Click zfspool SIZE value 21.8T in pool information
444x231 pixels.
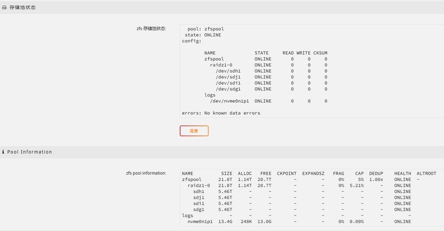pos(225,180)
